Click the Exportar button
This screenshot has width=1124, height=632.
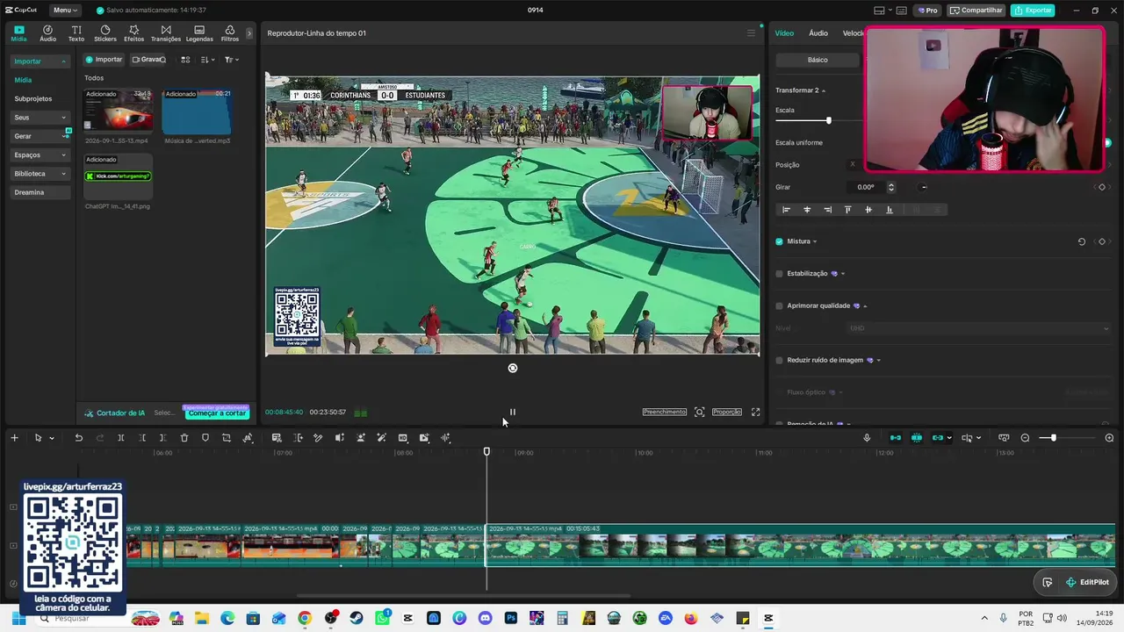tap(1033, 11)
